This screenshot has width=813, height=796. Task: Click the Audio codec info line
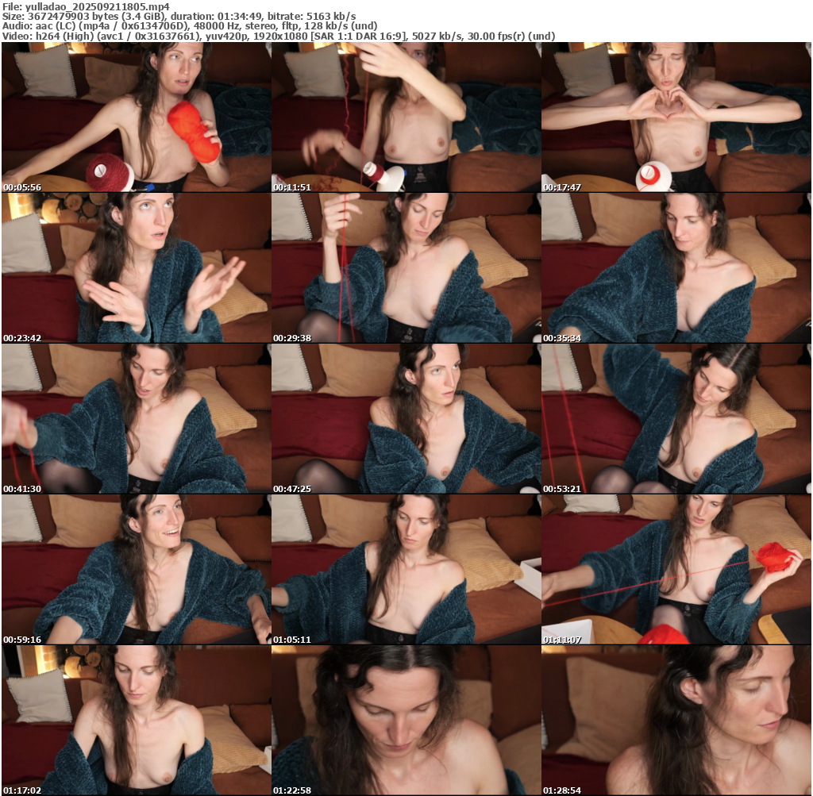[x=189, y=26]
